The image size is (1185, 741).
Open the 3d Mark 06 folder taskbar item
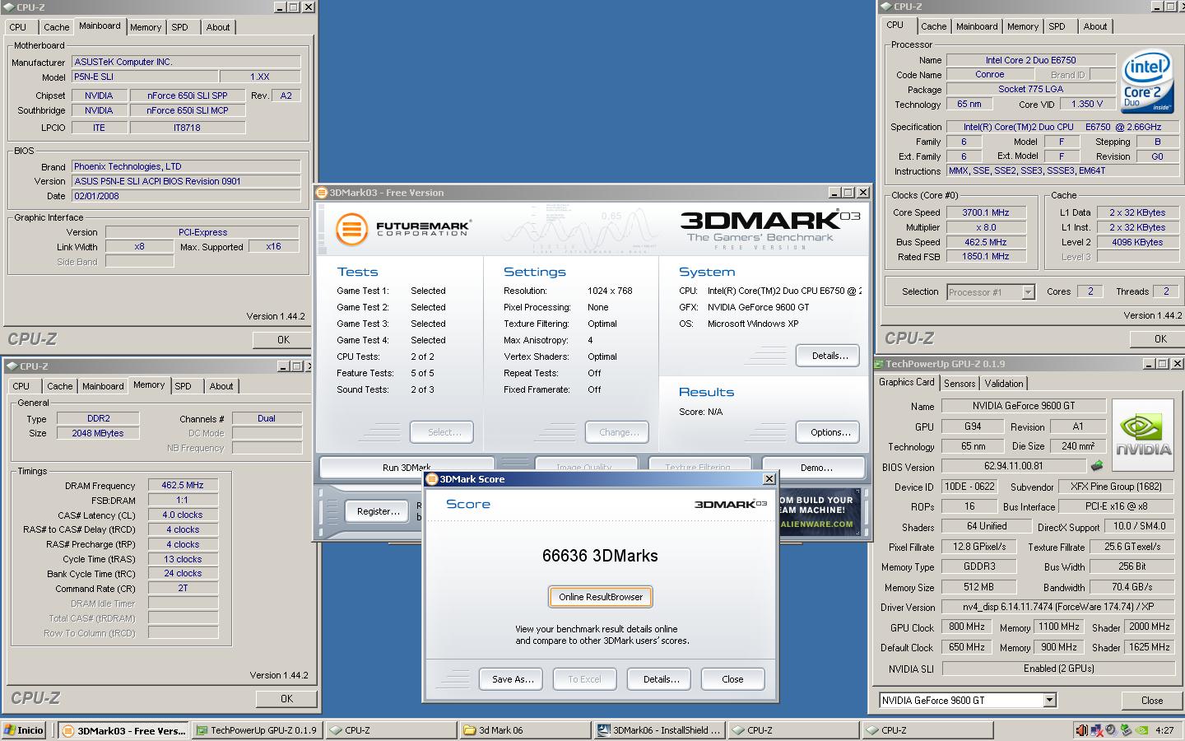tap(523, 730)
